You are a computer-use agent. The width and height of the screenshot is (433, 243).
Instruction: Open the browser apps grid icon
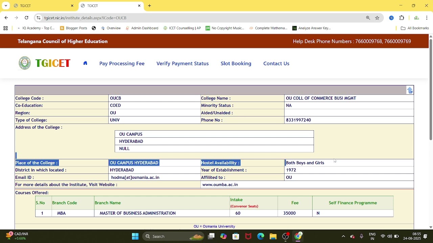point(5,28)
